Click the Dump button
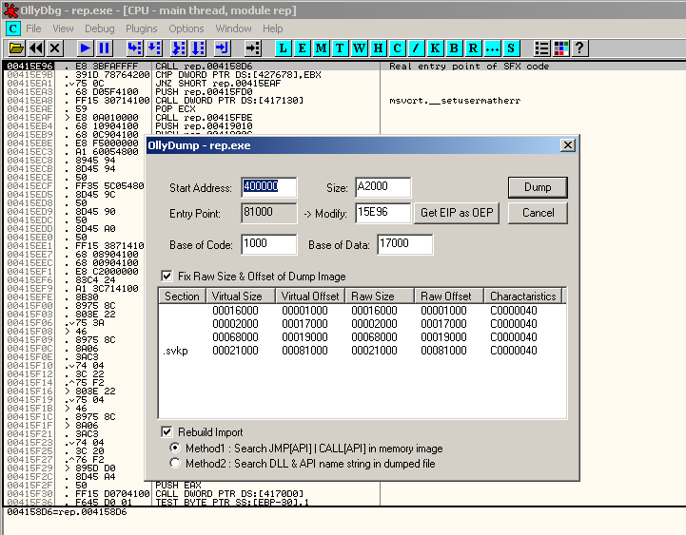Image resolution: width=686 pixels, height=535 pixels. coord(538,187)
